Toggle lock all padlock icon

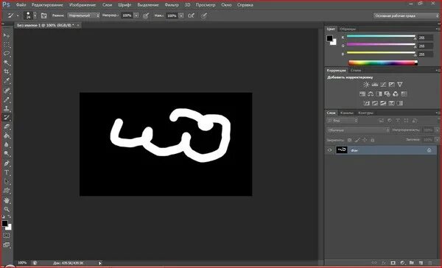(372, 140)
